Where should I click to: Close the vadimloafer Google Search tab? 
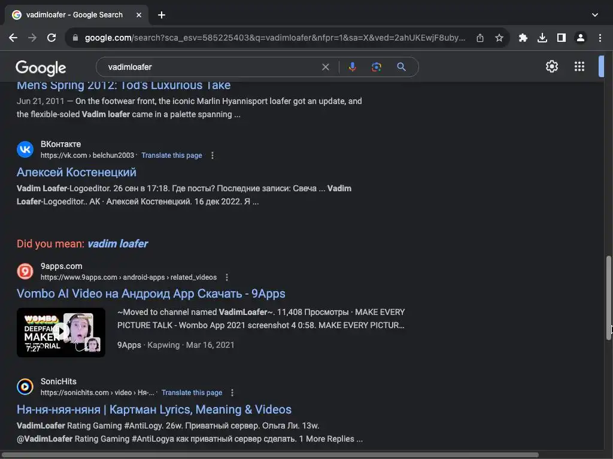[139, 15]
